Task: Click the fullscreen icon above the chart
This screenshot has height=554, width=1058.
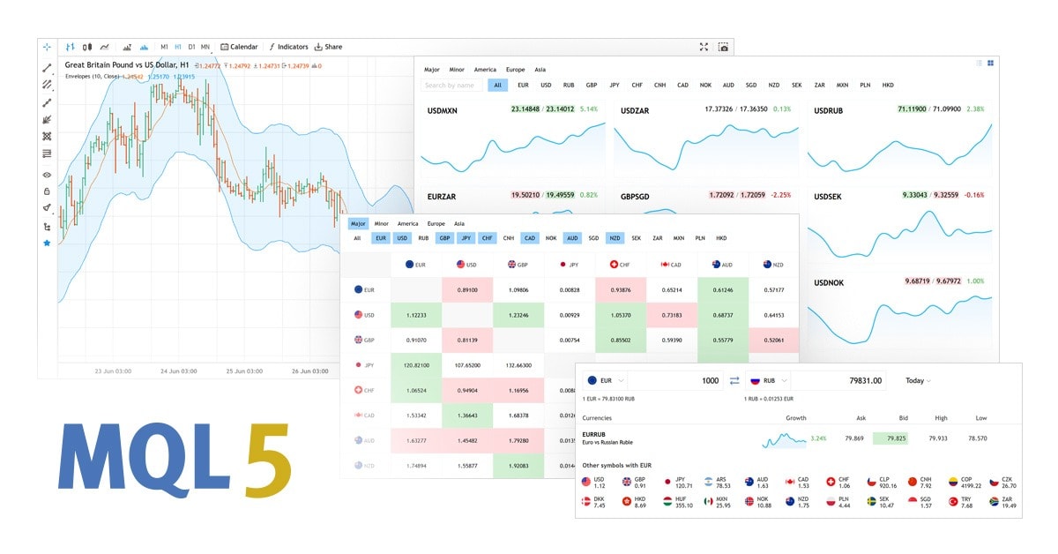Action: (x=704, y=47)
